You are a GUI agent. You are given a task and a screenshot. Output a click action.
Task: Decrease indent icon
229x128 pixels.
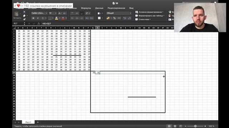87,18
